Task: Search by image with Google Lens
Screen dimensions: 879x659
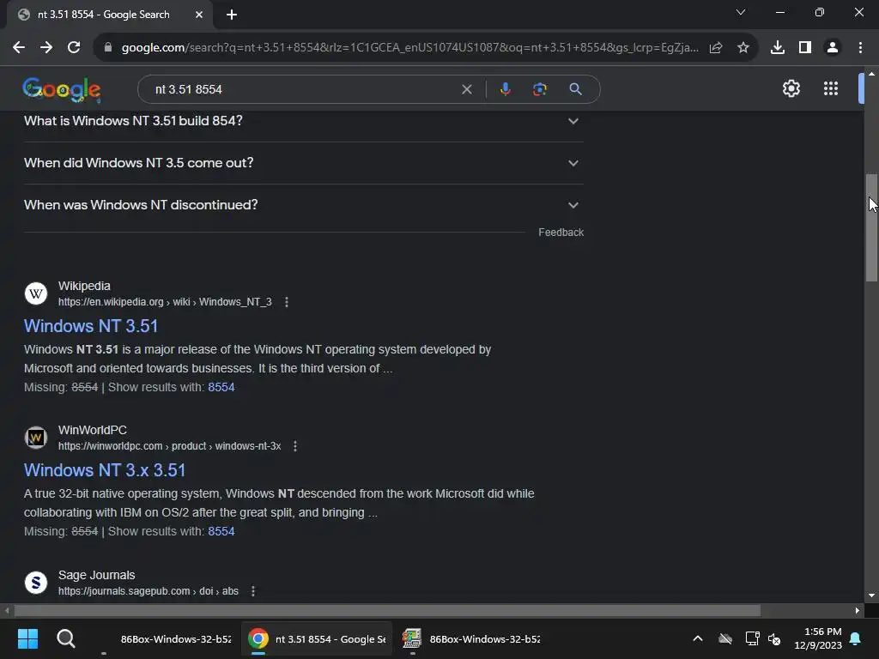Action: coord(539,89)
